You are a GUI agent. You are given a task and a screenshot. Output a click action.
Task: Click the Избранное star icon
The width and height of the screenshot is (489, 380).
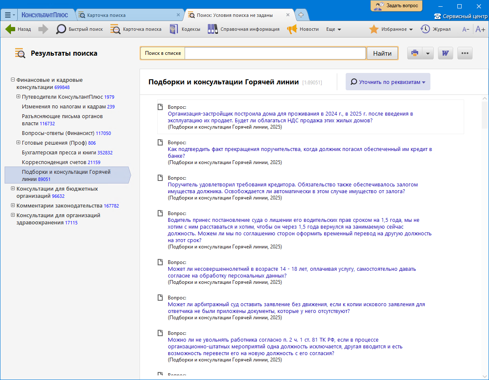coord(373,29)
